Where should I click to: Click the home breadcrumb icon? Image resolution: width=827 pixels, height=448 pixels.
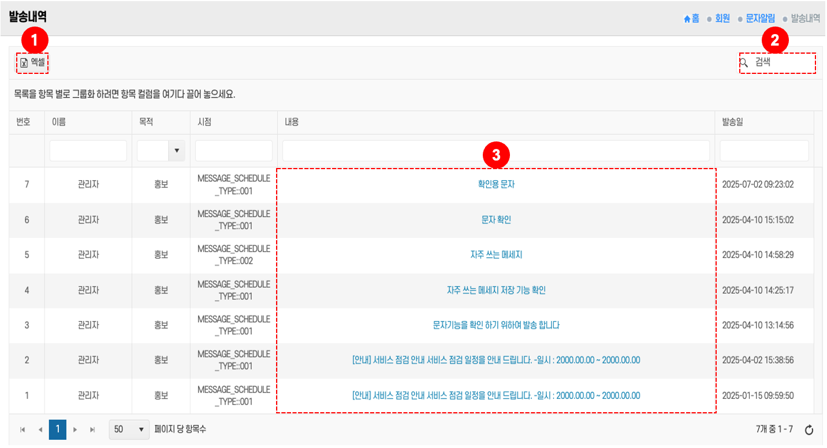[687, 18]
